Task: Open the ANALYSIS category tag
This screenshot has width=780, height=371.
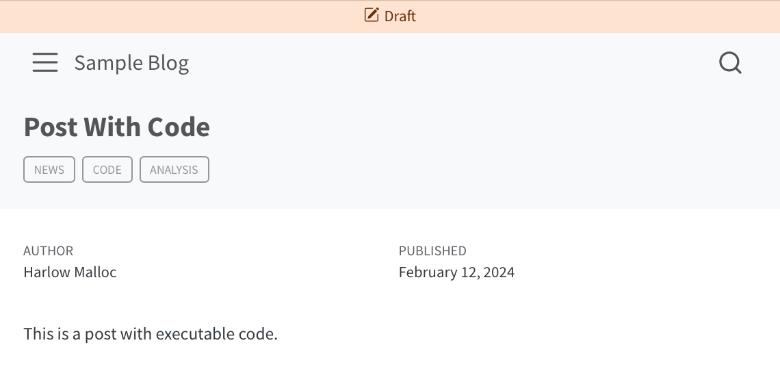Action: coord(174,170)
